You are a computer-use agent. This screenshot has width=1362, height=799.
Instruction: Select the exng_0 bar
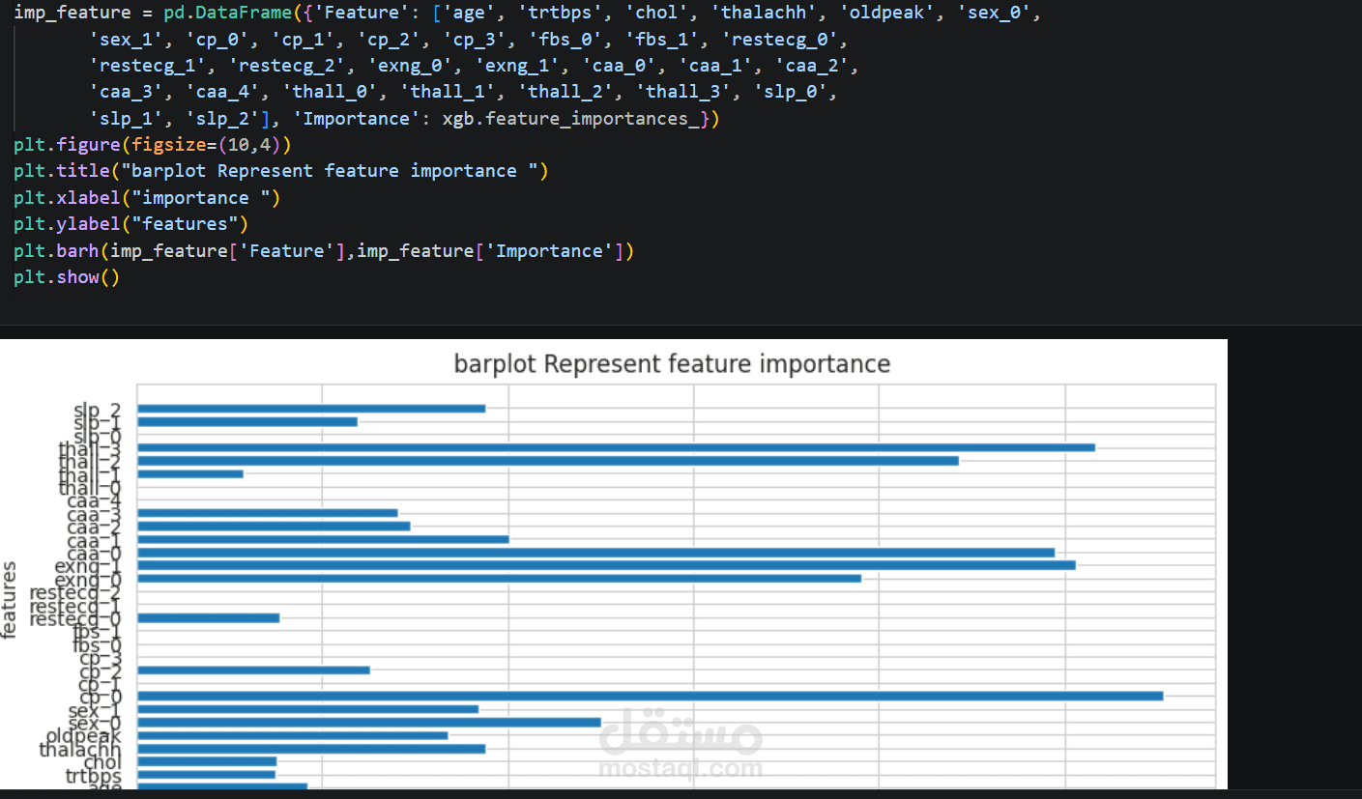click(499, 578)
